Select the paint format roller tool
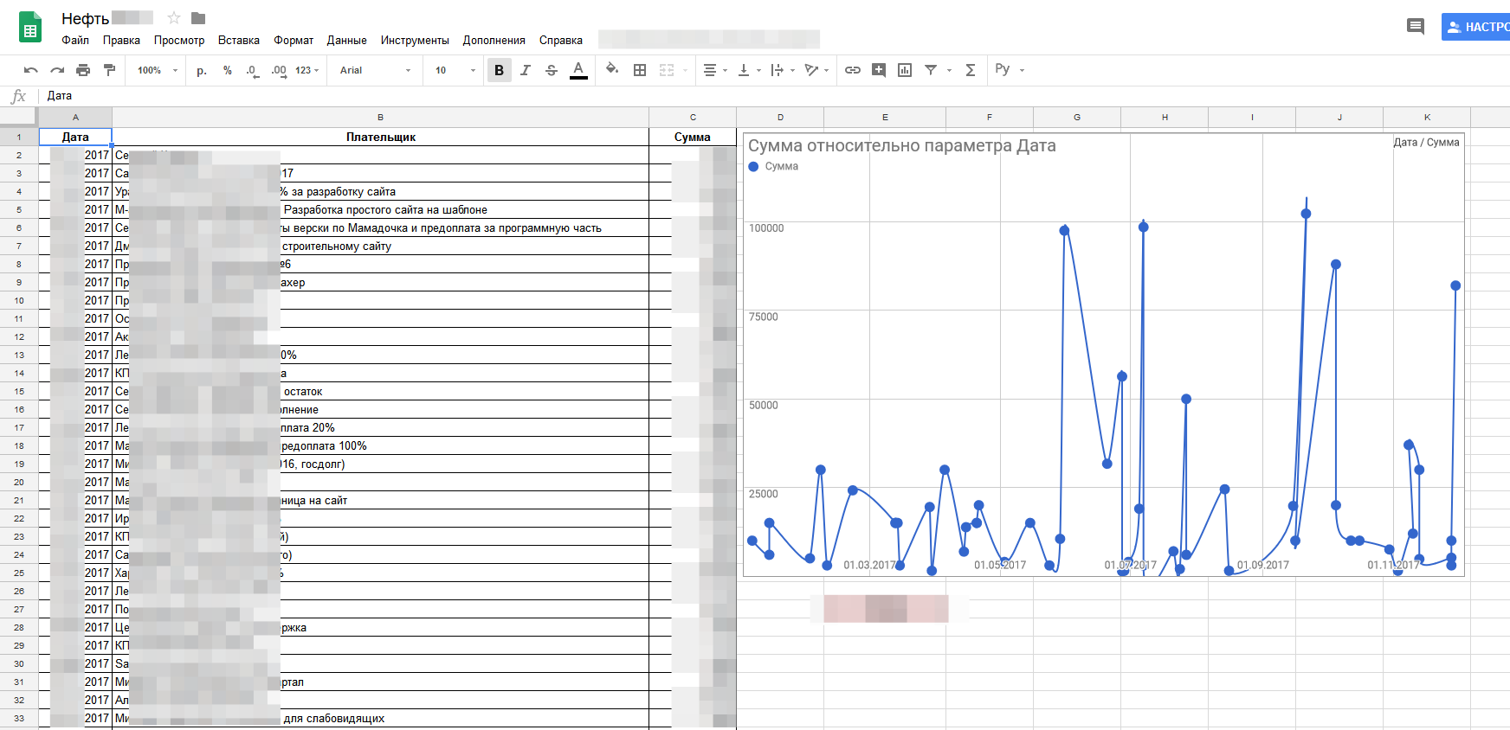 pyautogui.click(x=109, y=70)
